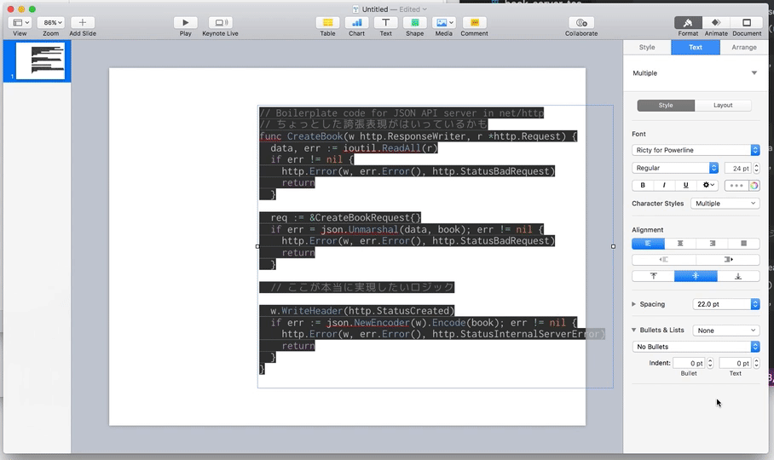The width and height of the screenshot is (774, 460).
Task: Click the func CreateBook code line
Action: tap(418, 136)
